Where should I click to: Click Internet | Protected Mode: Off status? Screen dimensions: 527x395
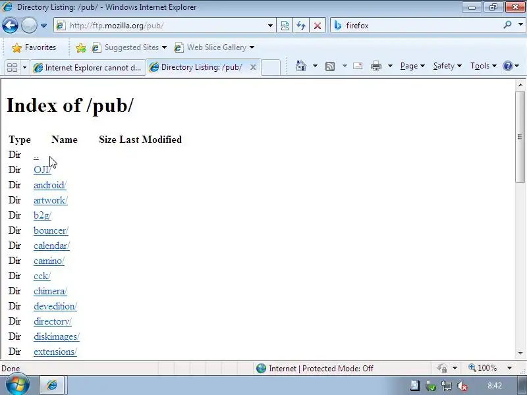(315, 369)
